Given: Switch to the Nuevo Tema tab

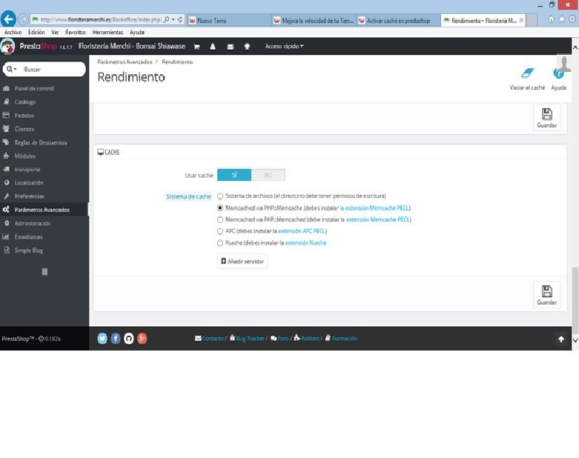Looking at the screenshot, I should tap(229, 21).
